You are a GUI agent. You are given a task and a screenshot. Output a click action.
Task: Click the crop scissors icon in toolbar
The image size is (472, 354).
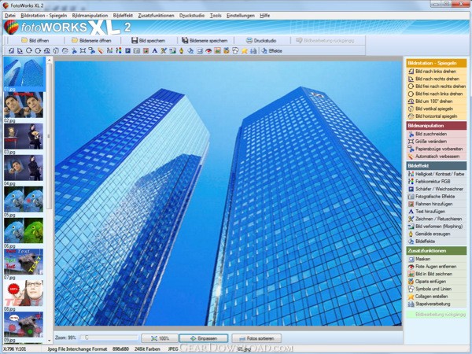point(74,51)
